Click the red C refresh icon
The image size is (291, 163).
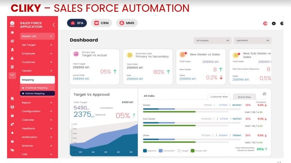[265, 24]
